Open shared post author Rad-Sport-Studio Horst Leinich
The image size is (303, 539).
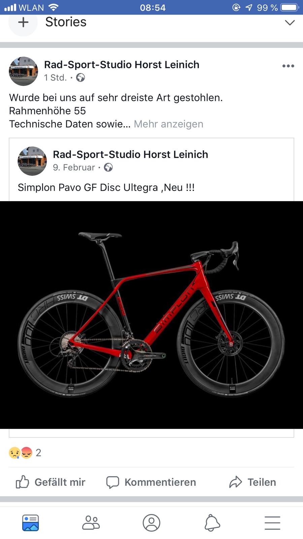coord(130,155)
